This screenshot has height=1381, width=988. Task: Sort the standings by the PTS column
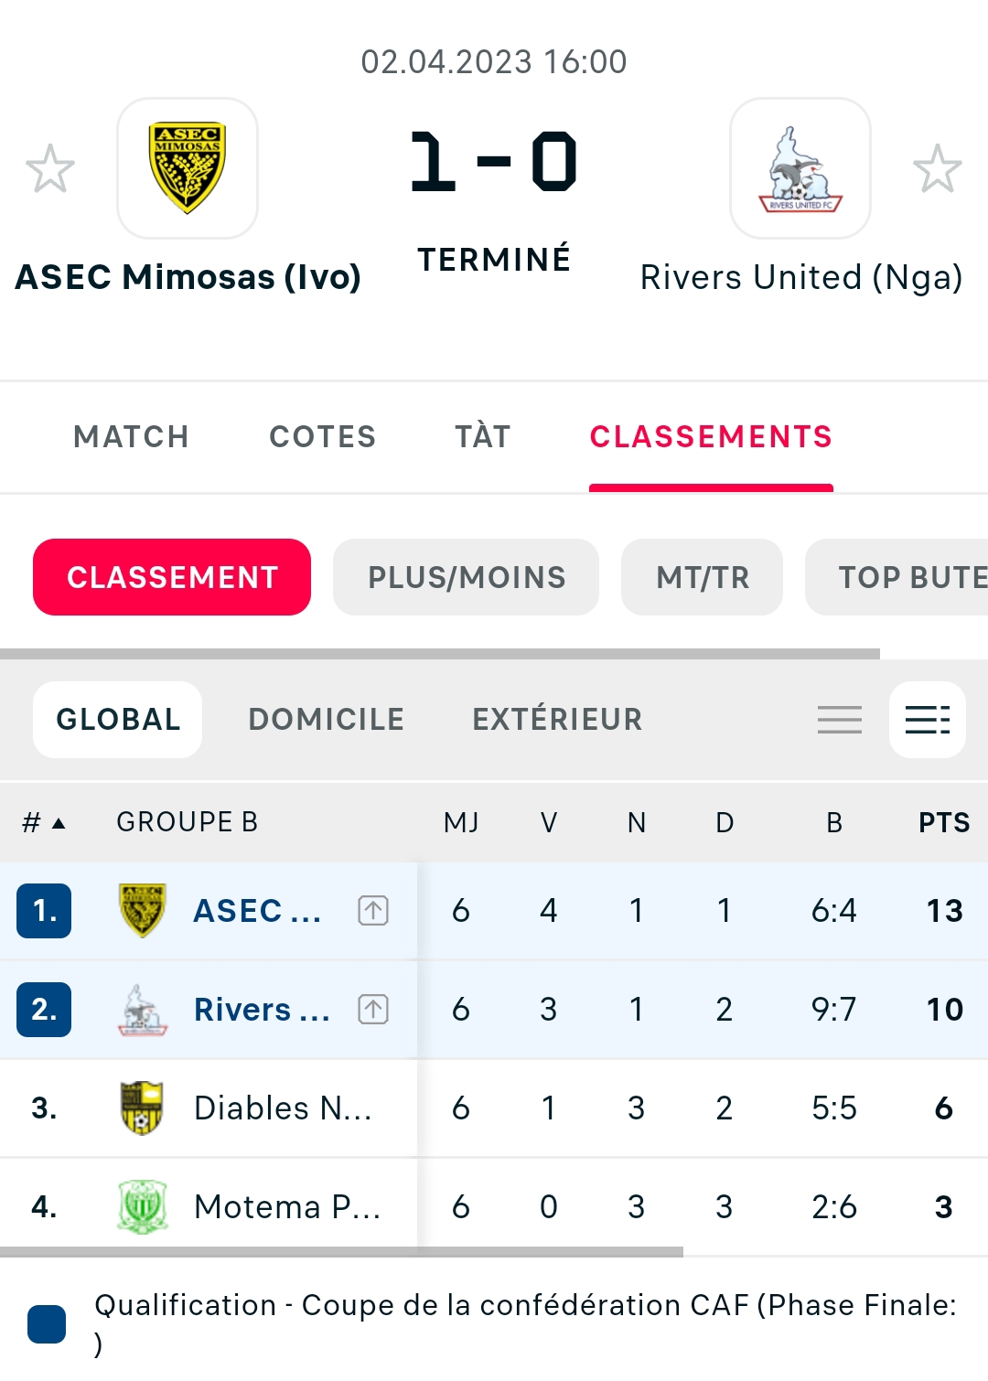tap(944, 822)
